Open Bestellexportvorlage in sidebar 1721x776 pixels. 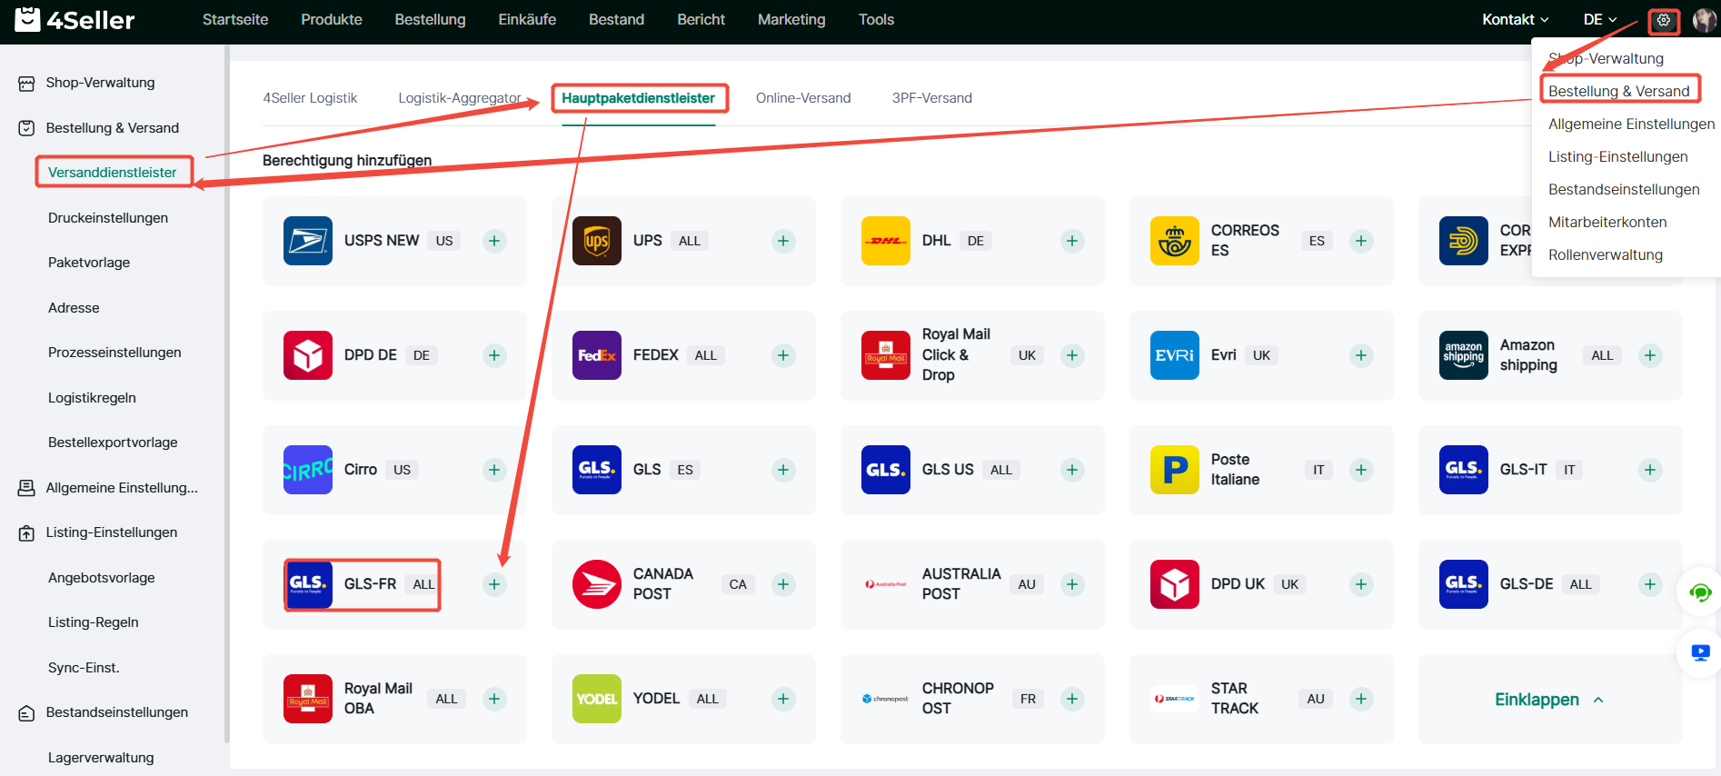(x=113, y=443)
